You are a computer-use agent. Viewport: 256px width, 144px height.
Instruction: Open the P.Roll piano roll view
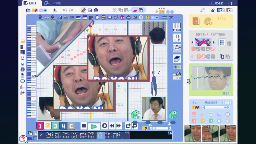point(177,27)
